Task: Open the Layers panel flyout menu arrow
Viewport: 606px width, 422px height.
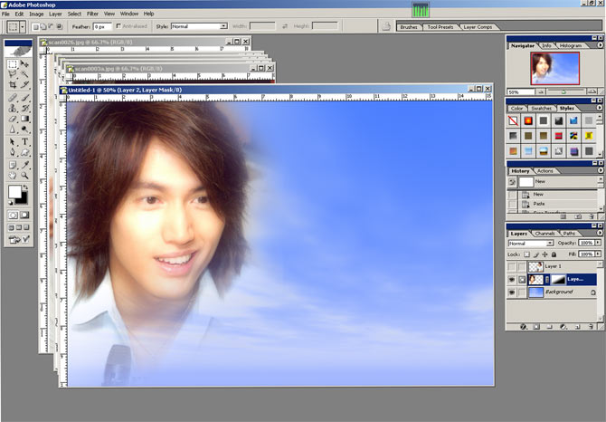Action: (600, 234)
